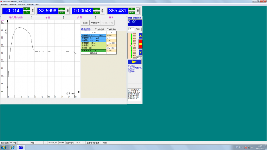267x150 pixels.
Task: Click the 力 channel label button
Action: click(27, 12)
